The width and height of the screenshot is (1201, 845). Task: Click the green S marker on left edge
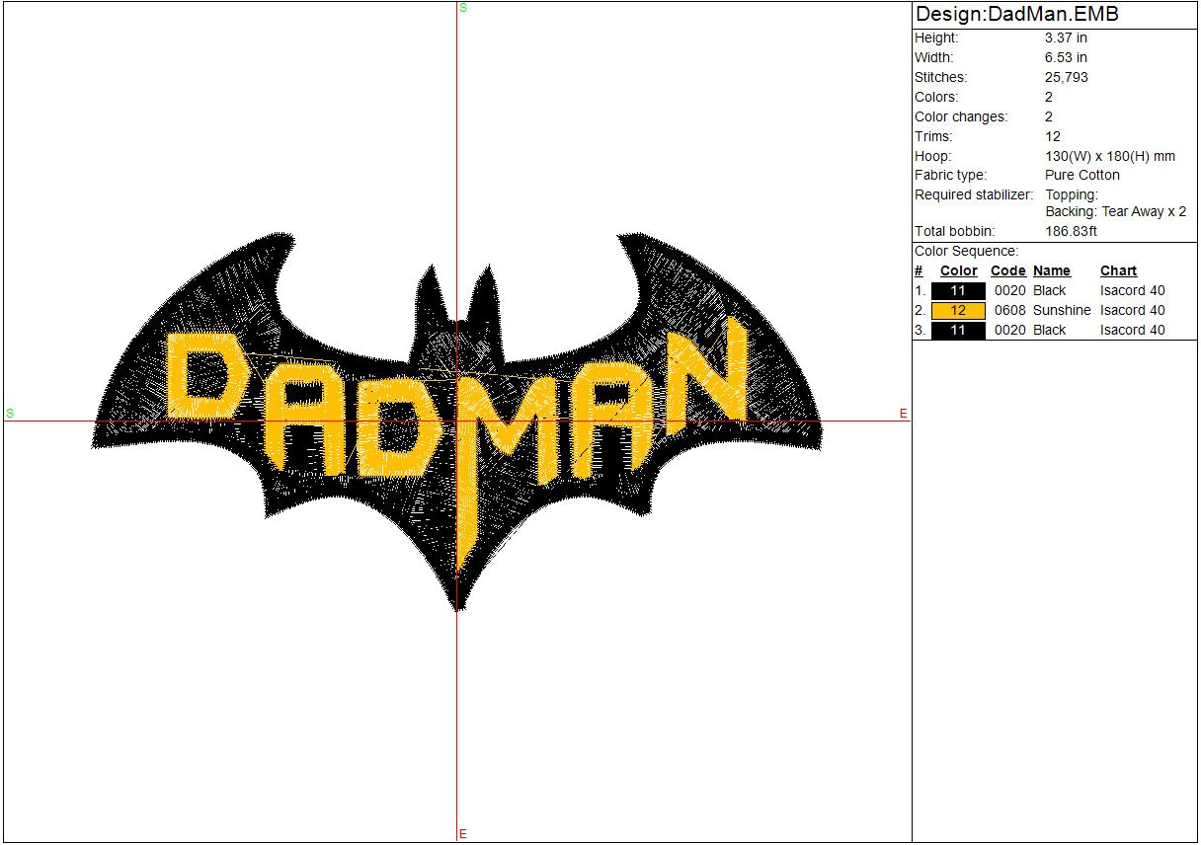click(10, 413)
